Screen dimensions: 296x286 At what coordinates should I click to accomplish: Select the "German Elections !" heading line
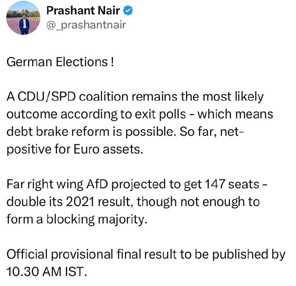coord(60,62)
